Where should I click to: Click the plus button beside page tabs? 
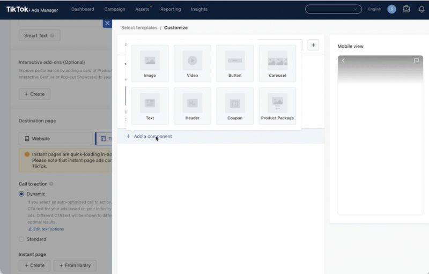point(313,45)
